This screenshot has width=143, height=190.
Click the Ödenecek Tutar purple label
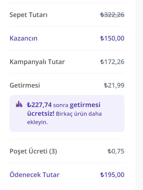coord(35,175)
